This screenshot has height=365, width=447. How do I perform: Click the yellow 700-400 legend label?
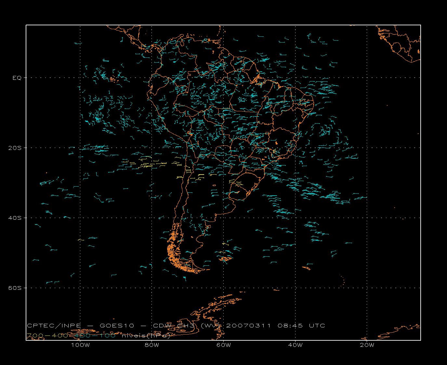[47, 335]
